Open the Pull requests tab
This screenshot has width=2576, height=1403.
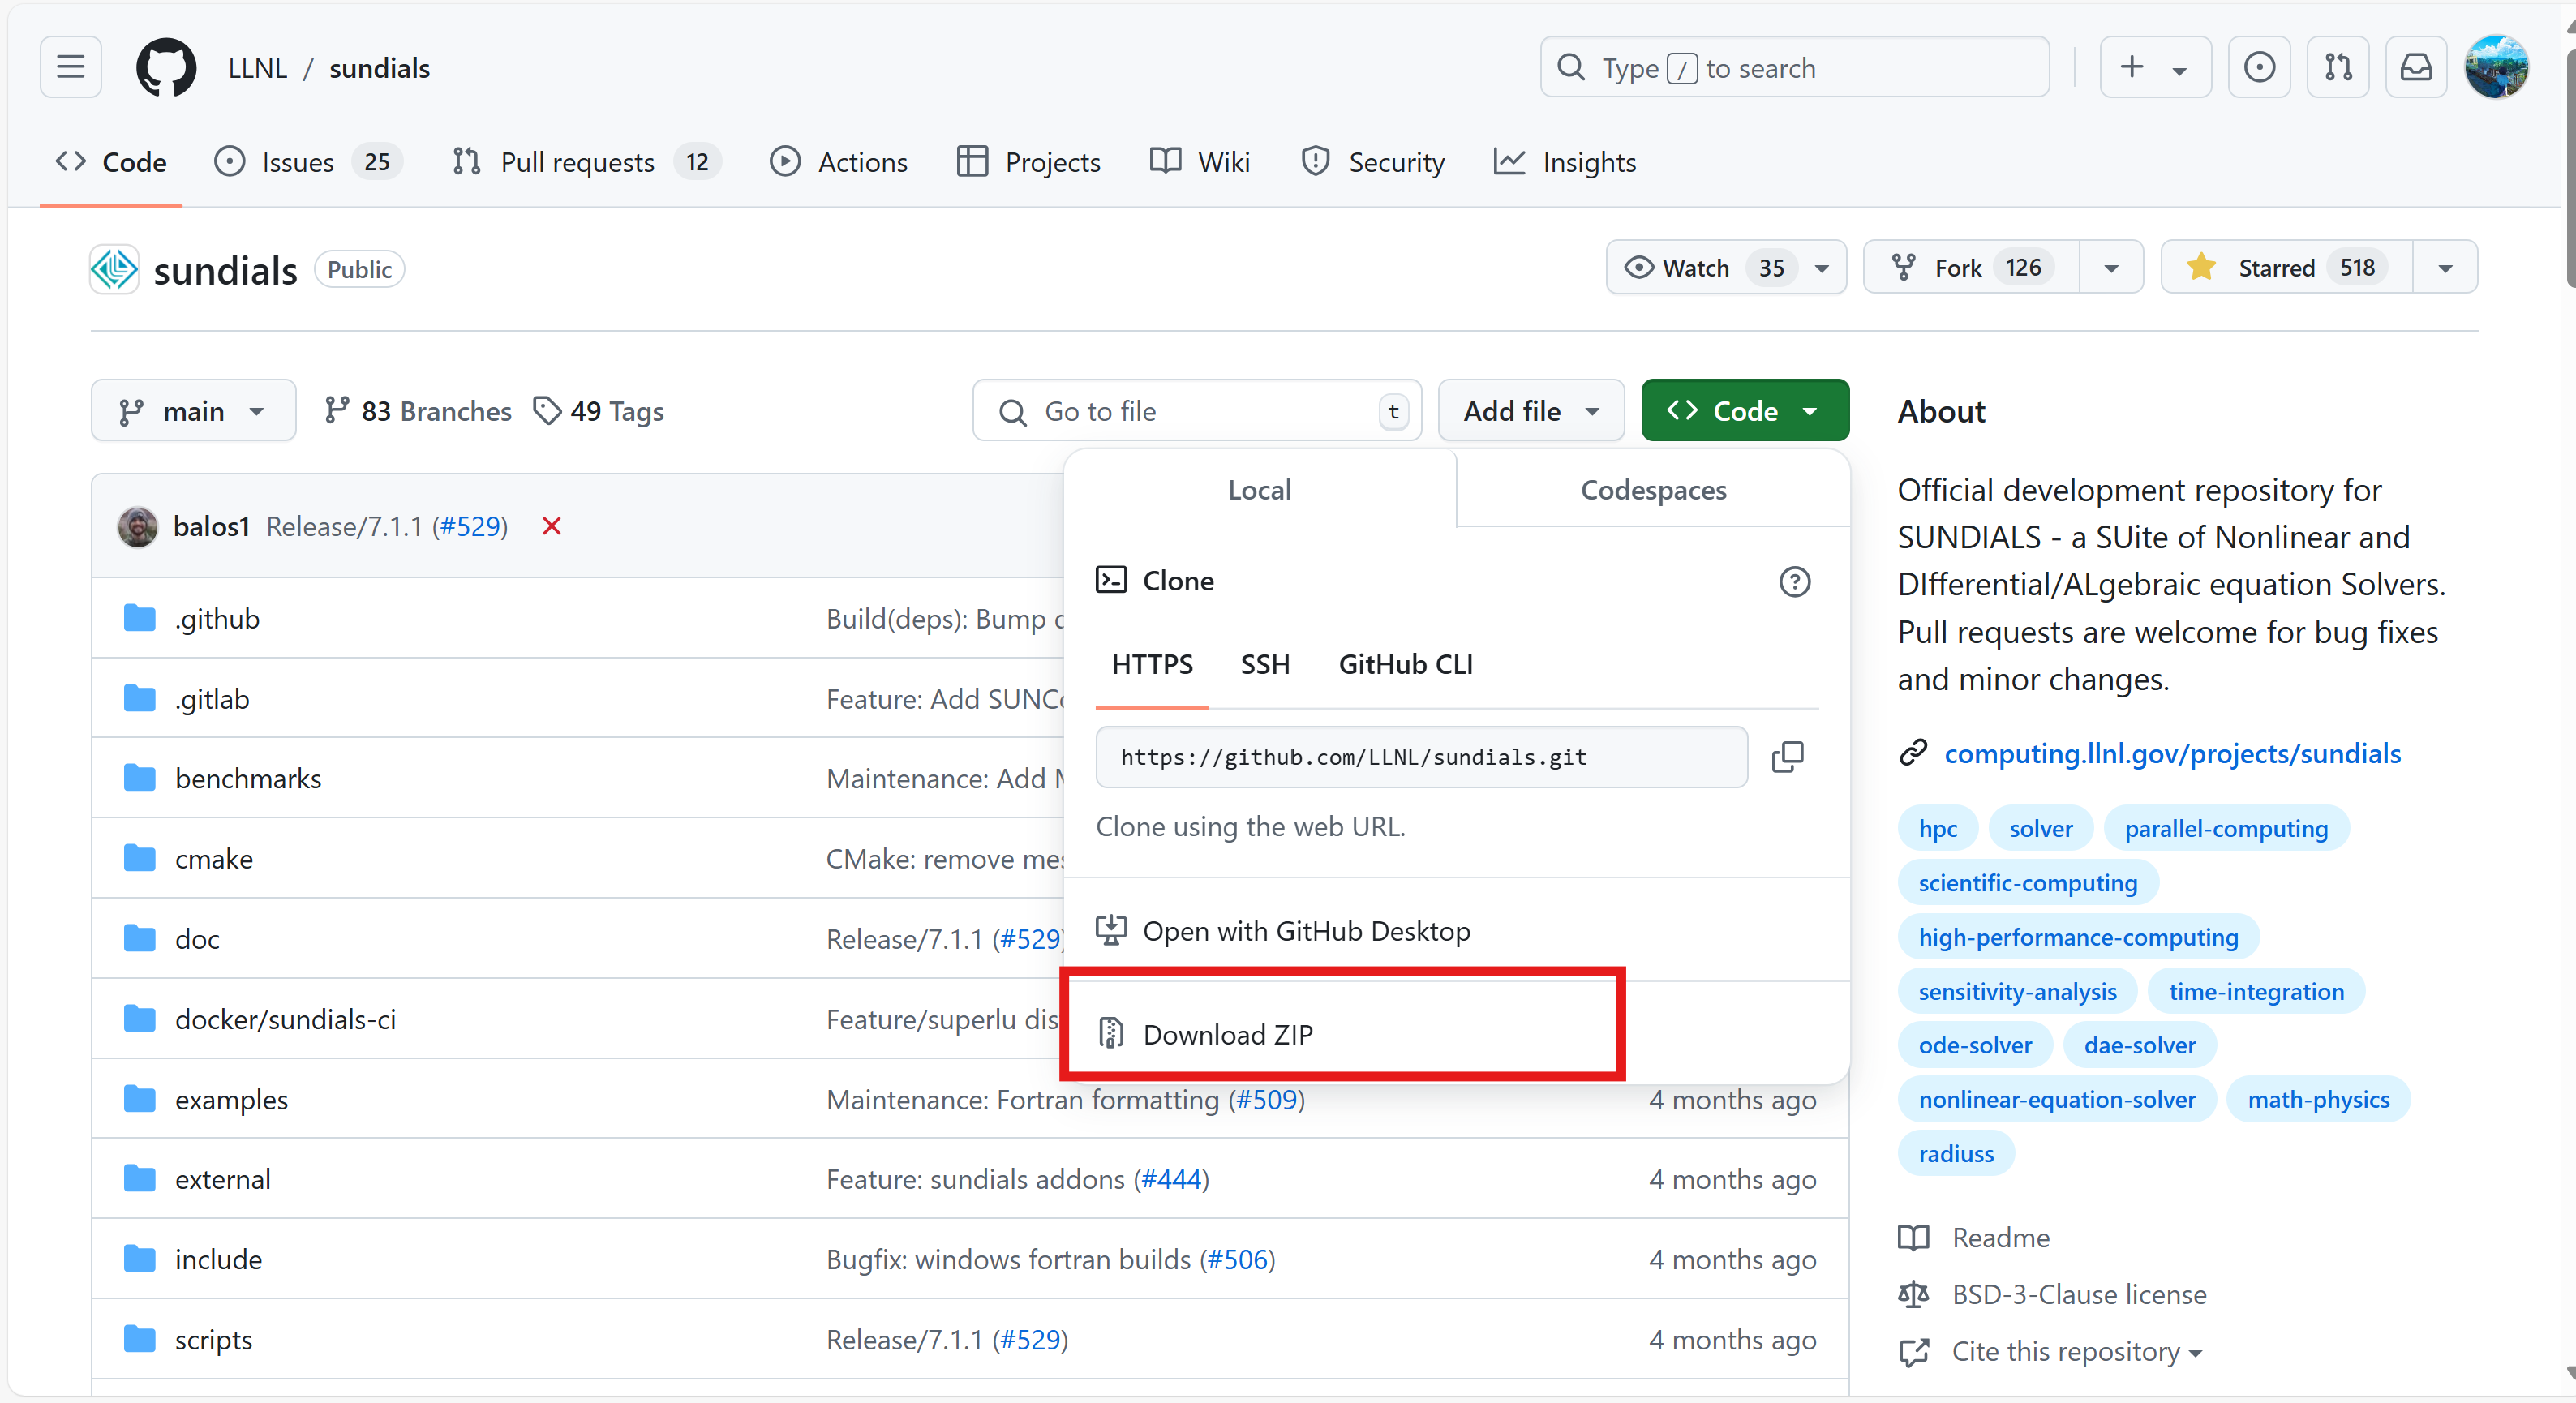pyautogui.click(x=577, y=162)
